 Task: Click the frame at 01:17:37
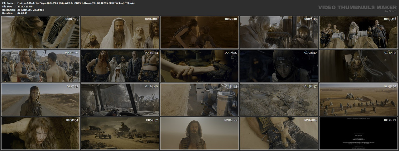[x=41, y=100]
